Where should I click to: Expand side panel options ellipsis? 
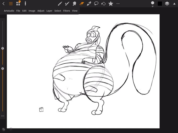point(3,116)
